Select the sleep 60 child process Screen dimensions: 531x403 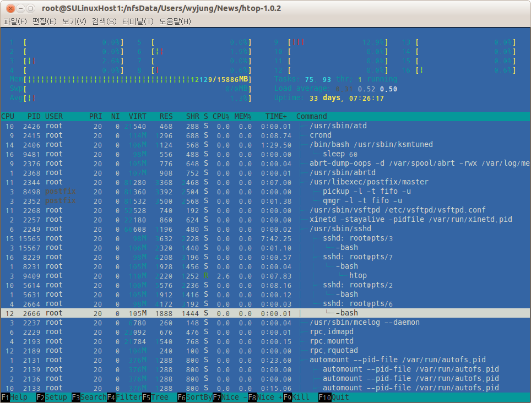265,154
